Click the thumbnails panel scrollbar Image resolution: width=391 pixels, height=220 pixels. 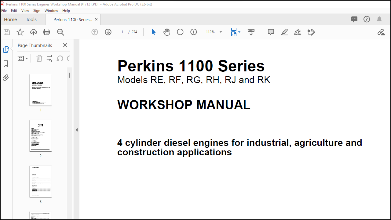69,75
